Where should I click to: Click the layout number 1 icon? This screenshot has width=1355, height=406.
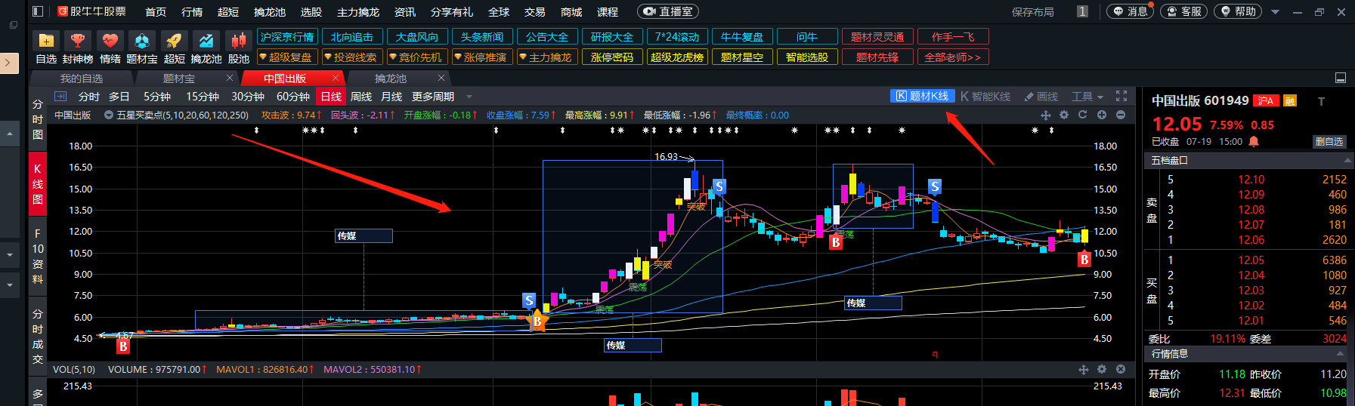coord(1083,11)
